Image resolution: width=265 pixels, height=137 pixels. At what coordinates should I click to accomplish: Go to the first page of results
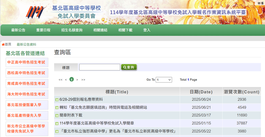pos(60,80)
